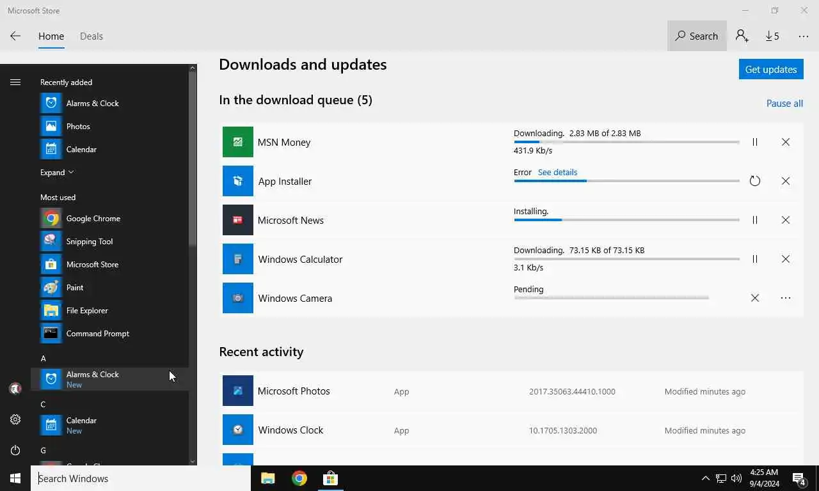Pause the Microsoft News installation
819x491 pixels.
click(x=755, y=220)
